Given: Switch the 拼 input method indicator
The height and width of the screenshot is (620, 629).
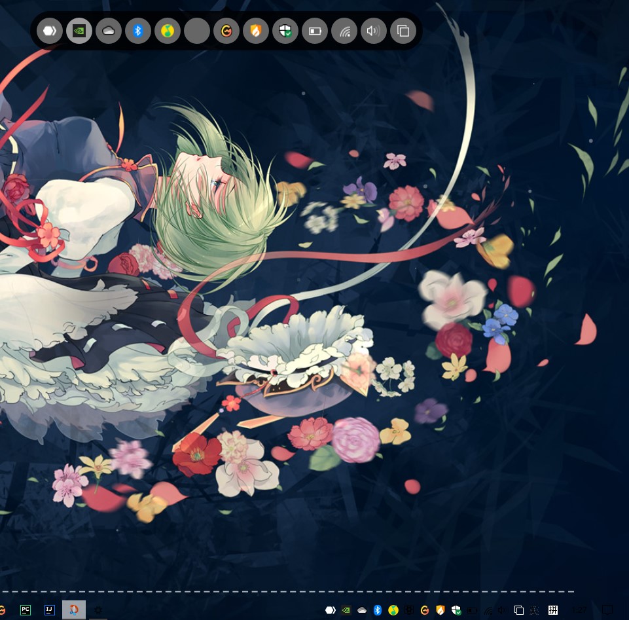Looking at the screenshot, I should coord(553,610).
